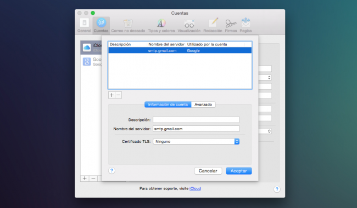Open help for the server sheet

111,171
